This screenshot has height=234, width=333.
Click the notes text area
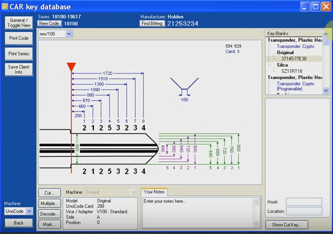(x=198, y=212)
